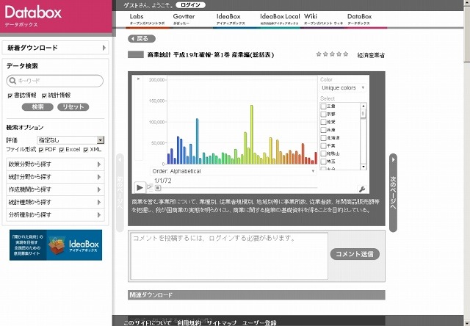Open the このサイトについて footer link

[147, 323]
